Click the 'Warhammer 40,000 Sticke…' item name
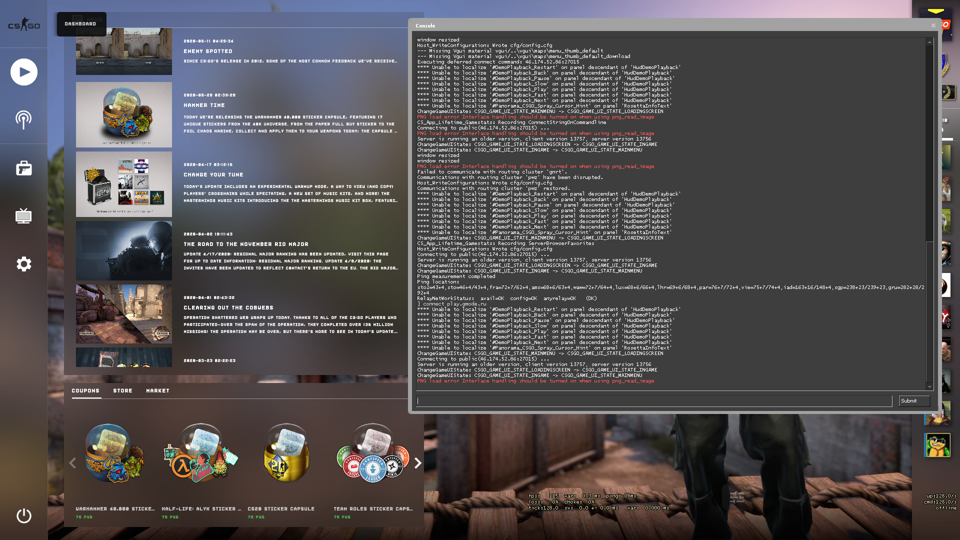The width and height of the screenshot is (960, 540). coord(115,508)
